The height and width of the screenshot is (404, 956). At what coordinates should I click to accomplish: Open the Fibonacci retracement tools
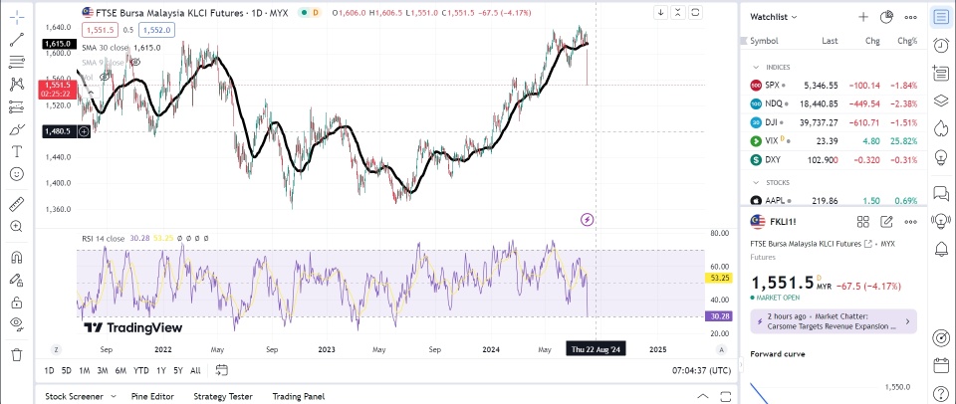pos(17,62)
